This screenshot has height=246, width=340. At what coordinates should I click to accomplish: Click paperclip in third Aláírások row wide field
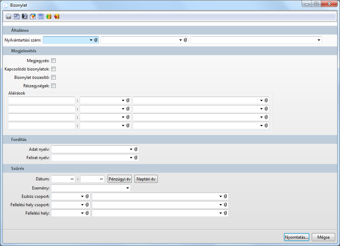(266, 117)
